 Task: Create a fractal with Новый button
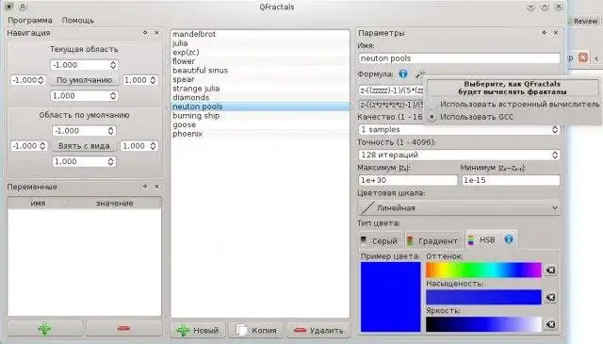pyautogui.click(x=198, y=330)
